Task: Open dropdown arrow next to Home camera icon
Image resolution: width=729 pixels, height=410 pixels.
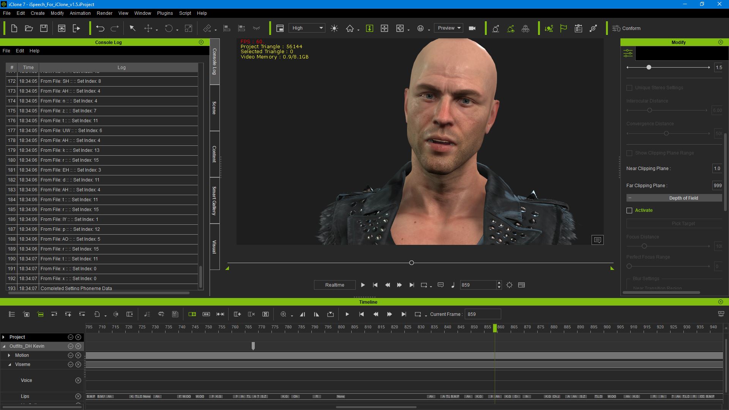Action: [x=358, y=30]
